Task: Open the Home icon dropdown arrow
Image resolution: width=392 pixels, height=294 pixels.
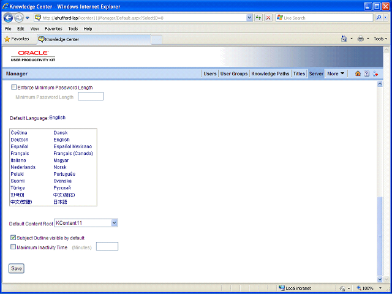Action: click(352, 39)
